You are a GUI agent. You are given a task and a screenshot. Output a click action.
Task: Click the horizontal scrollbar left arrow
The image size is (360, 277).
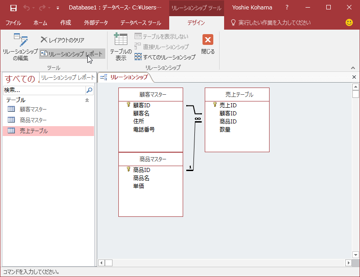pyautogui.click(x=102, y=263)
